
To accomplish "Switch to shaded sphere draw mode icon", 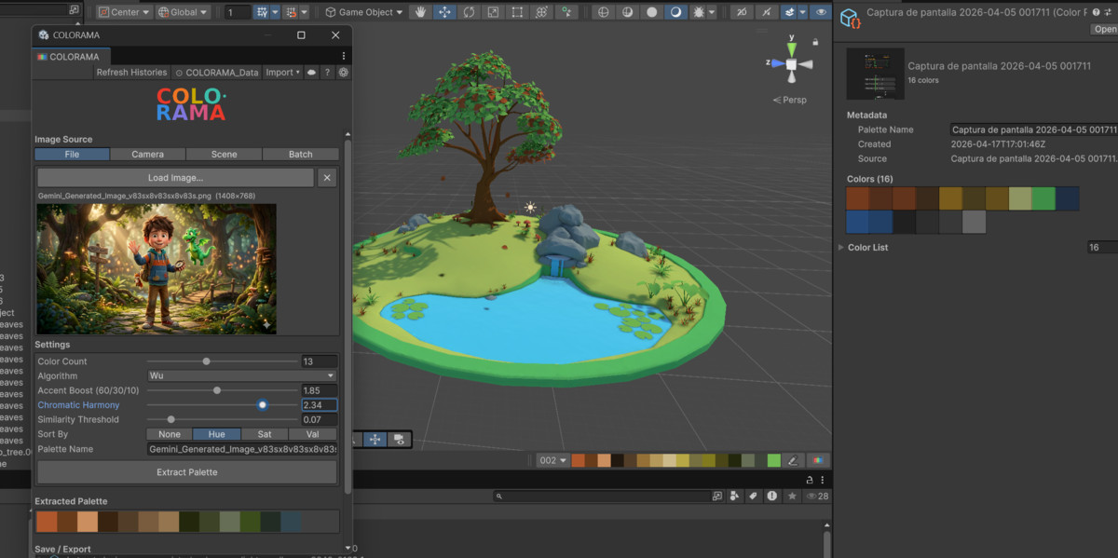I will (x=651, y=12).
